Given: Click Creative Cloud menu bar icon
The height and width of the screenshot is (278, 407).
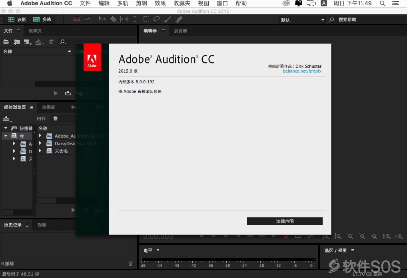Looking at the screenshot, I should (286, 3).
